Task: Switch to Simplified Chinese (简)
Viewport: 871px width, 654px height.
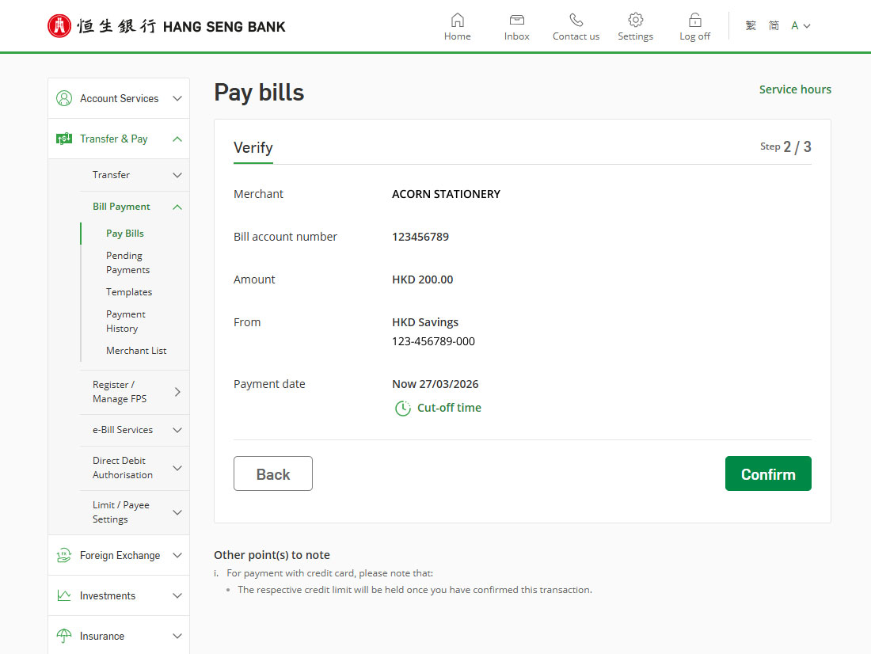Action: [x=774, y=25]
